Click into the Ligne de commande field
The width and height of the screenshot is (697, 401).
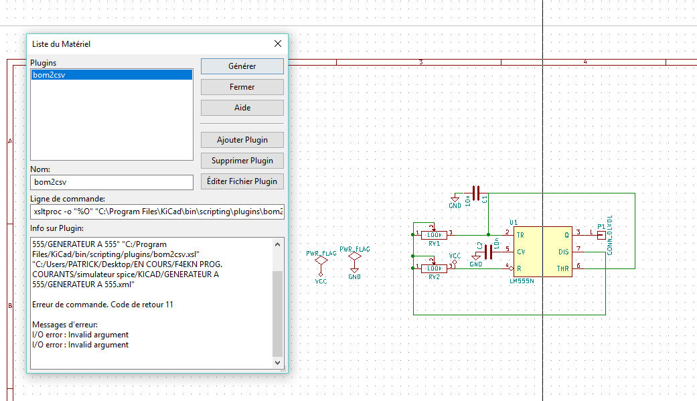157,212
